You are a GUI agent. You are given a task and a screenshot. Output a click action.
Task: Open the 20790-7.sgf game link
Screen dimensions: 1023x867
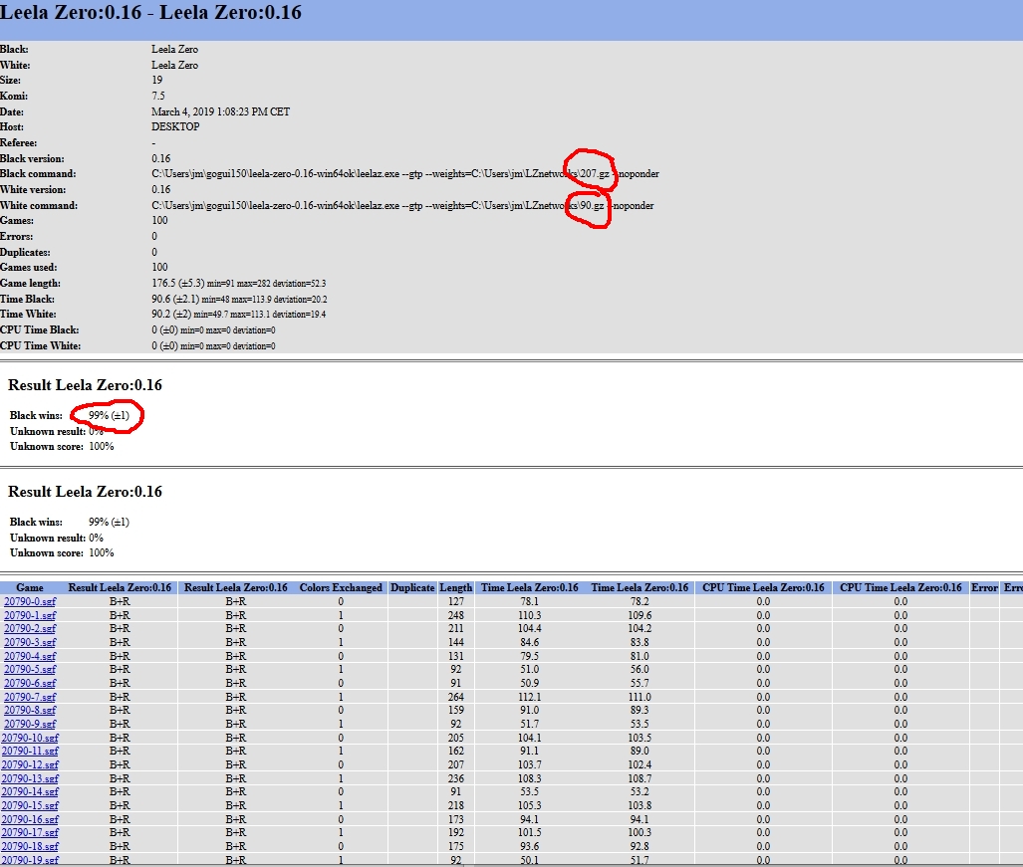coord(30,697)
